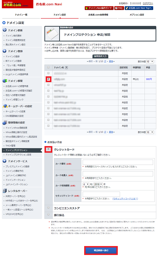Click the ドメイン登録 plus icon in sidebar
This screenshot has width=158, height=257.
[5, 51]
